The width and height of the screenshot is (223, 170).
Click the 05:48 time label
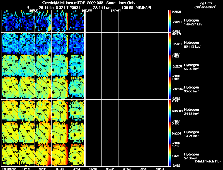(93, 169)
